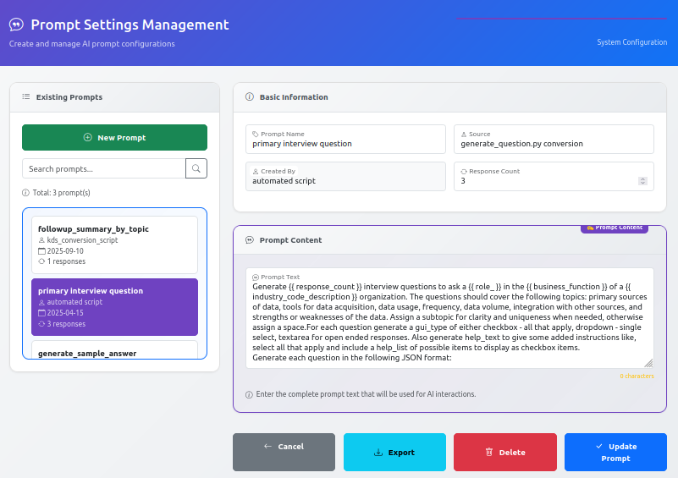This screenshot has height=478, width=678.
Task: Delete the selected prompt
Action: point(505,453)
